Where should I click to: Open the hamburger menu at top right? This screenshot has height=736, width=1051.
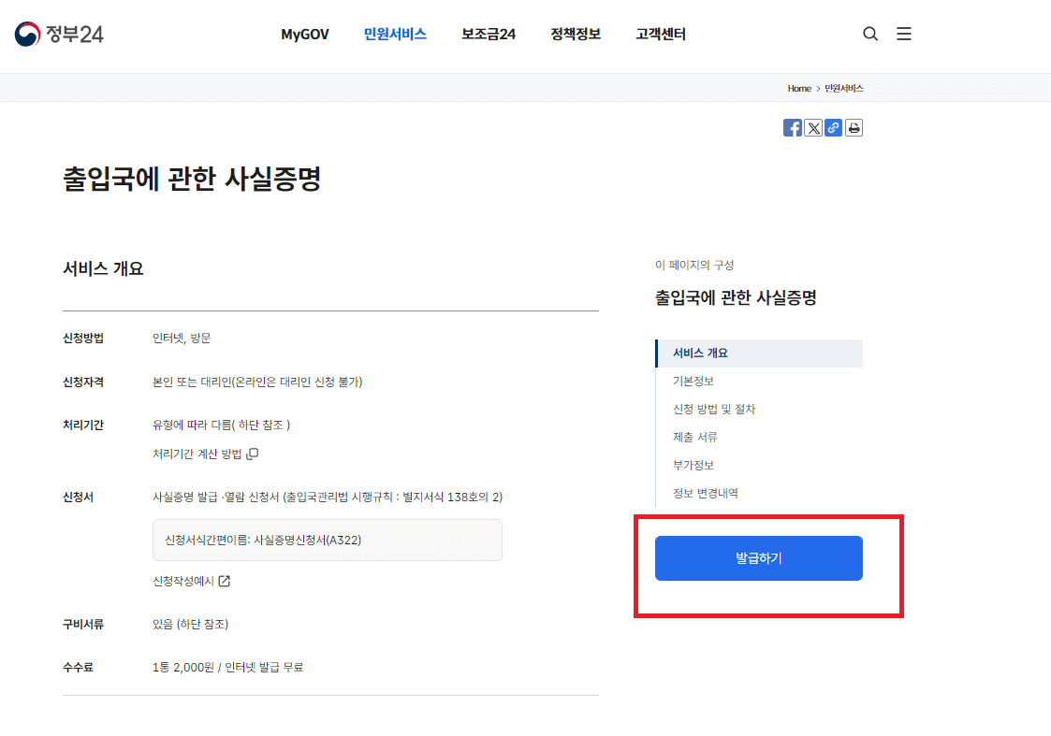903,33
